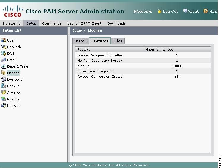Click the Cisco PAM Server Administration title
The width and height of the screenshot is (222, 168).
[75, 11]
